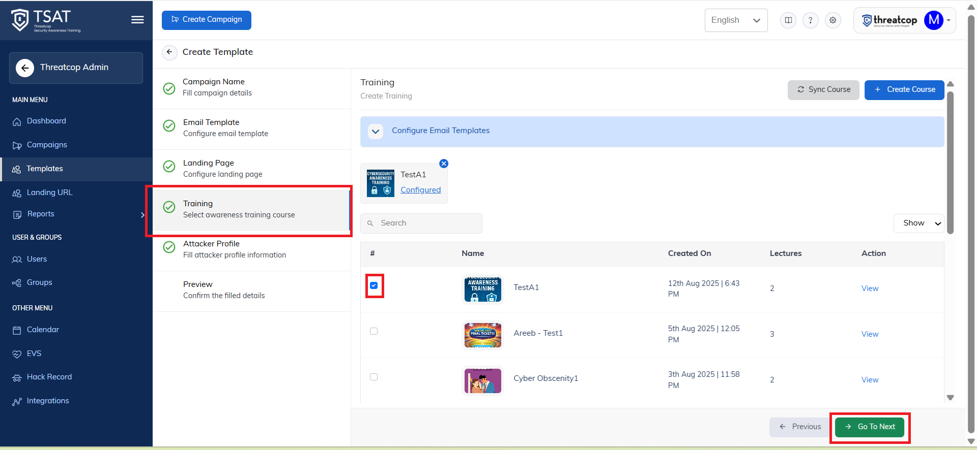Click the Go To Next button

coord(870,427)
